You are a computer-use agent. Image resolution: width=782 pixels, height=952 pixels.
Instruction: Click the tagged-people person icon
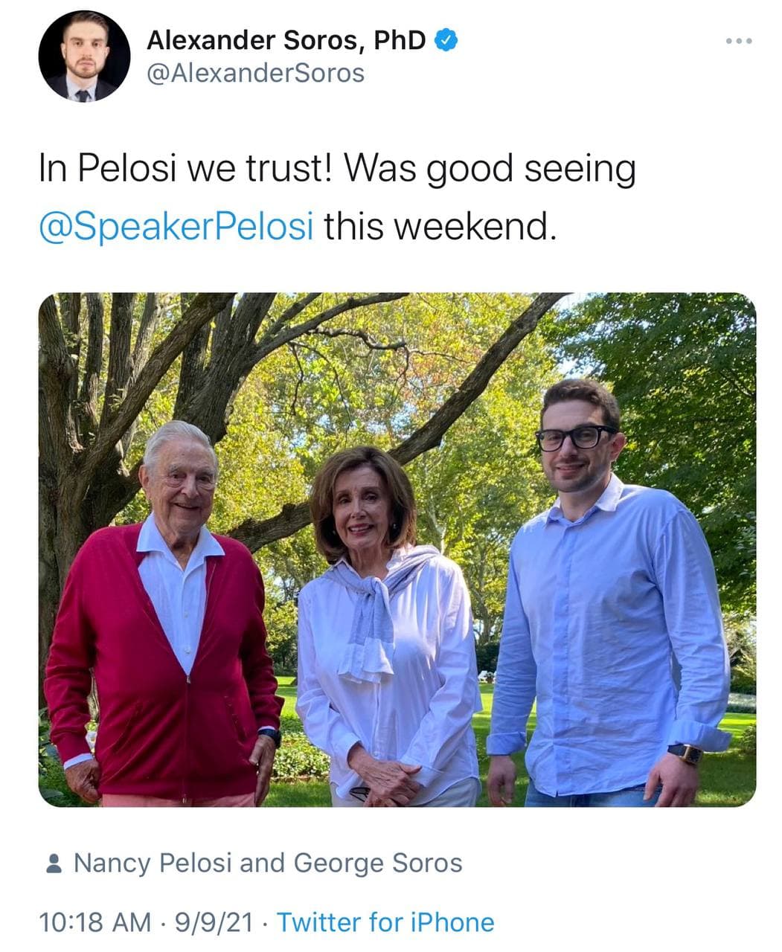54,863
